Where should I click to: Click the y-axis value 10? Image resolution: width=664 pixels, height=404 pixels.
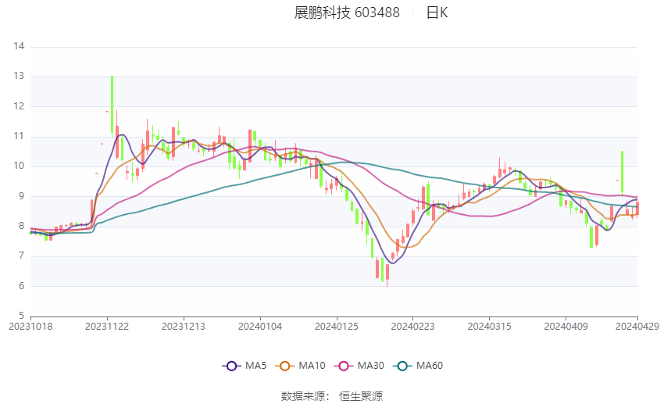pyautogui.click(x=19, y=166)
